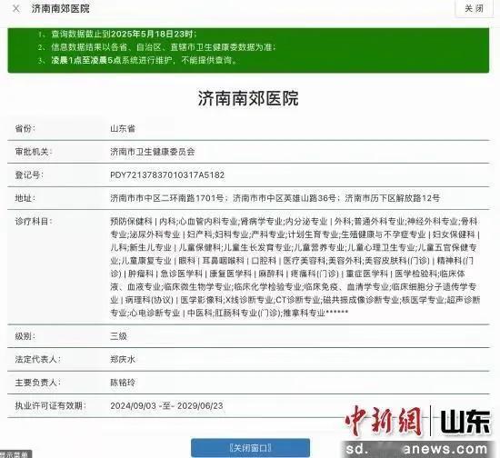Click the large 济南南郊医院 heading
This screenshot has height=458, width=500.
pyautogui.click(x=248, y=98)
